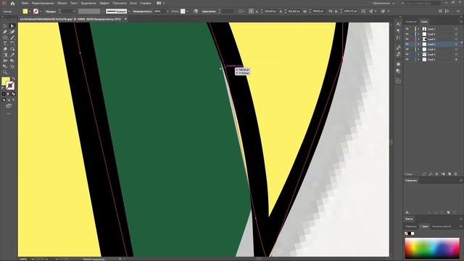The width and height of the screenshot is (464, 261).
Task: Open the Редактирование menu
Action: click(43, 3)
